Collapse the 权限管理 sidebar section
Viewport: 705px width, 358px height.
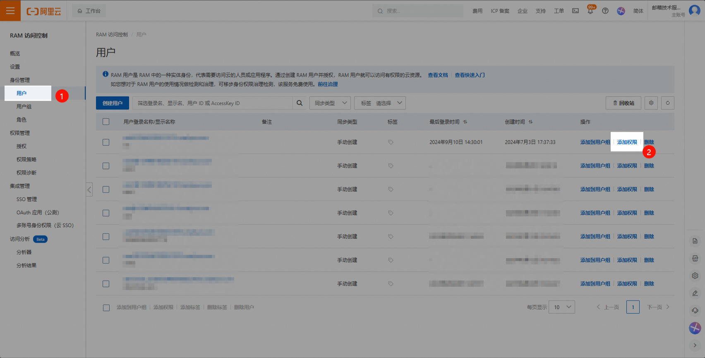pos(20,133)
